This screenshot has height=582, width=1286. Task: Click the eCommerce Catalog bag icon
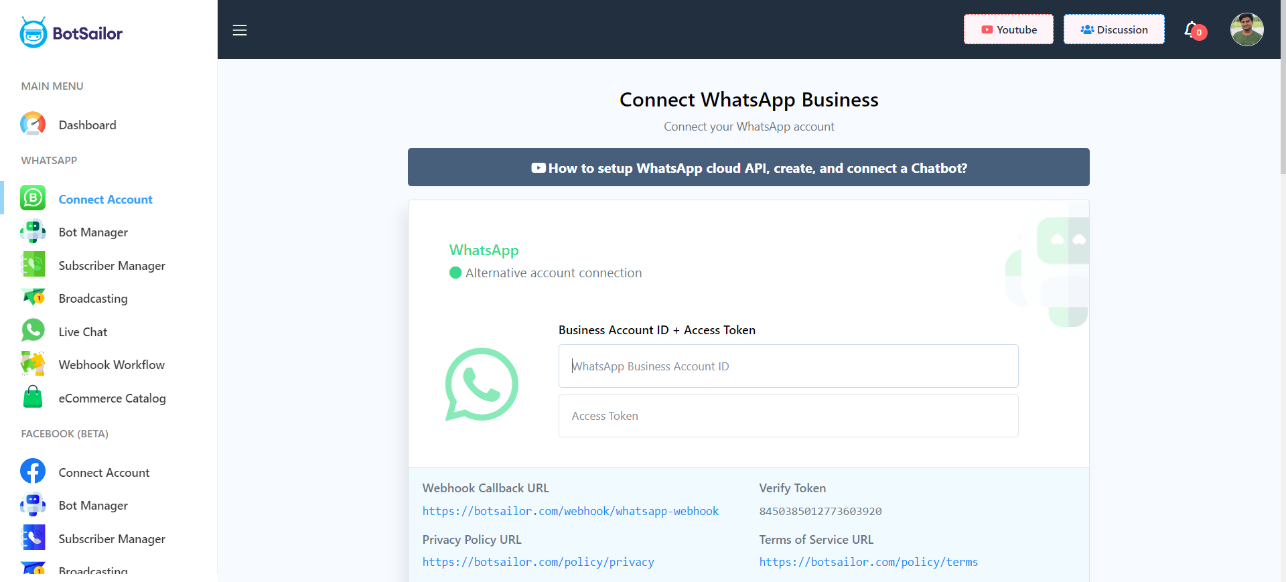(33, 397)
